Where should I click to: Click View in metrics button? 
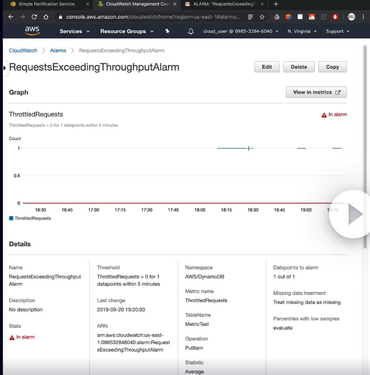(316, 92)
